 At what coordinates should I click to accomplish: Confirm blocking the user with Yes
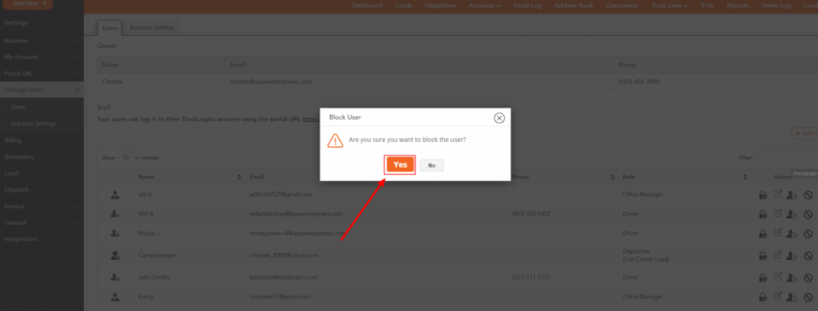(400, 164)
